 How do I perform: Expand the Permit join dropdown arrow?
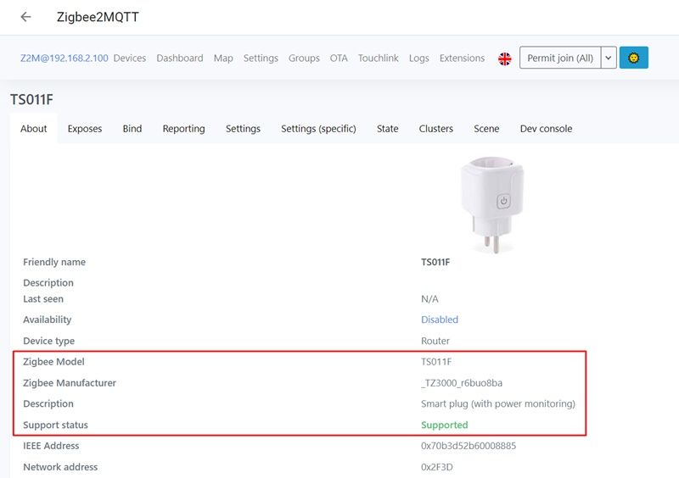click(609, 58)
